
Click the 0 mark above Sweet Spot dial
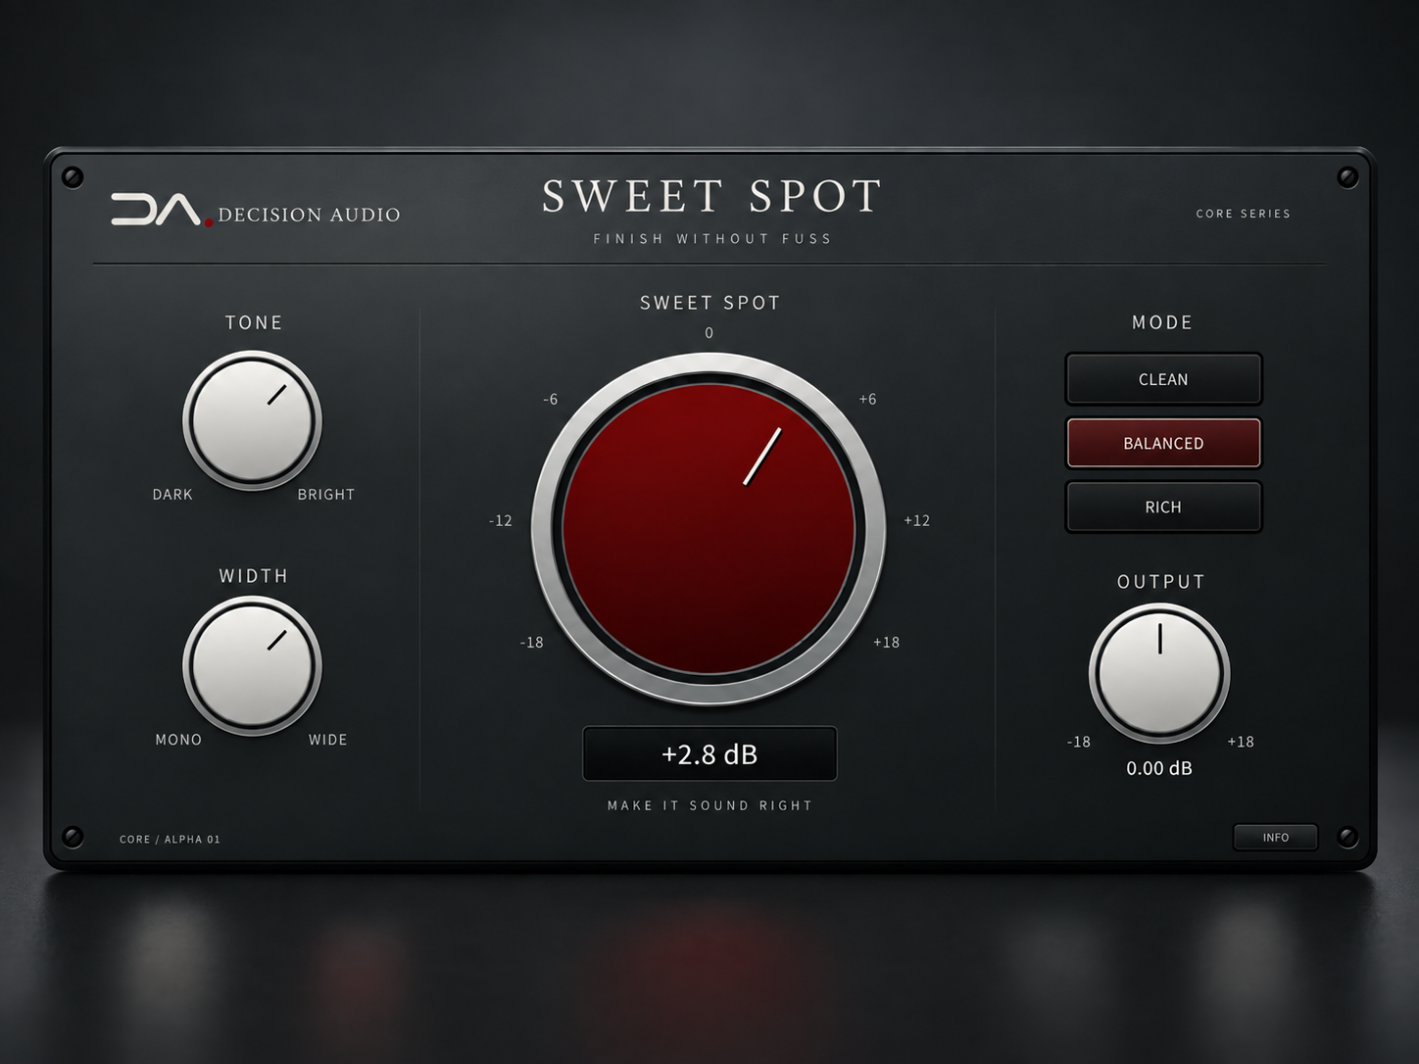709,333
